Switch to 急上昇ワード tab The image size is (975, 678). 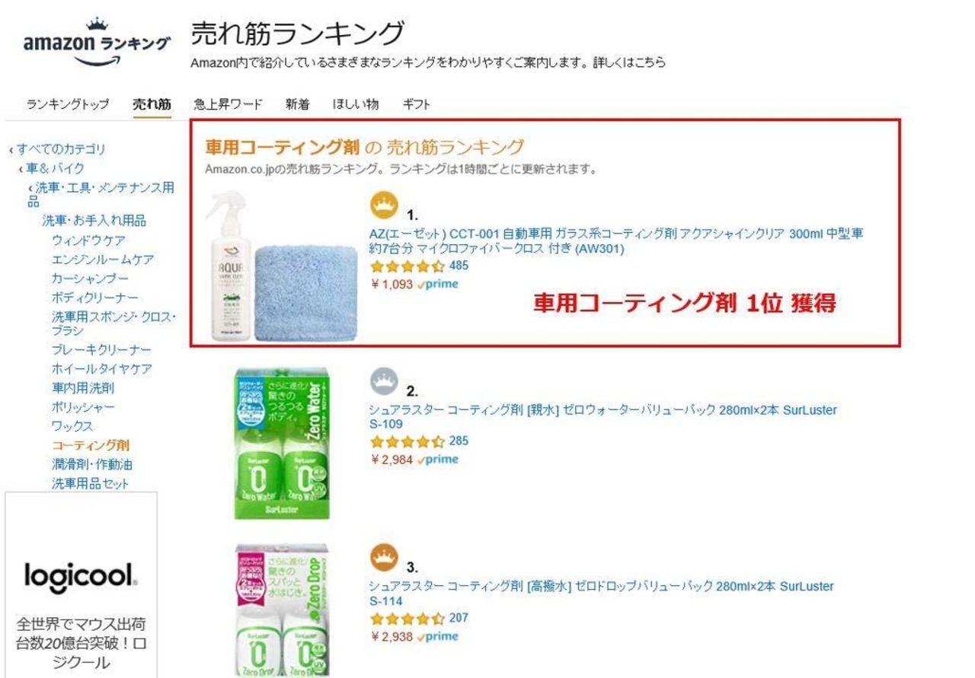point(228,105)
